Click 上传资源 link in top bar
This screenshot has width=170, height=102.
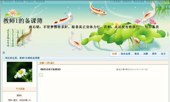click(x=115, y=1)
